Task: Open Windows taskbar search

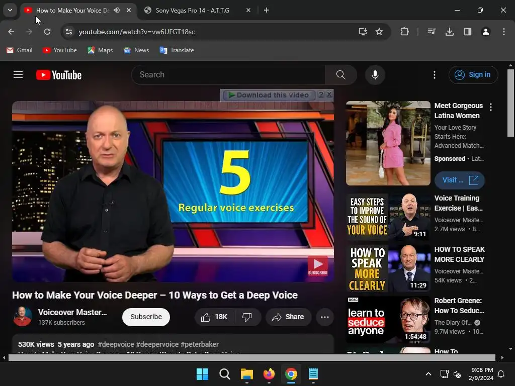Action: click(x=225, y=374)
